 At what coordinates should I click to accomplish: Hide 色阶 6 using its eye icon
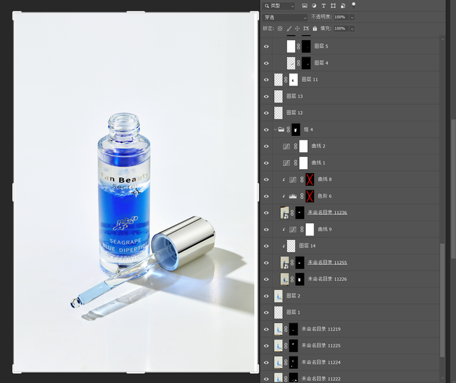(x=266, y=196)
